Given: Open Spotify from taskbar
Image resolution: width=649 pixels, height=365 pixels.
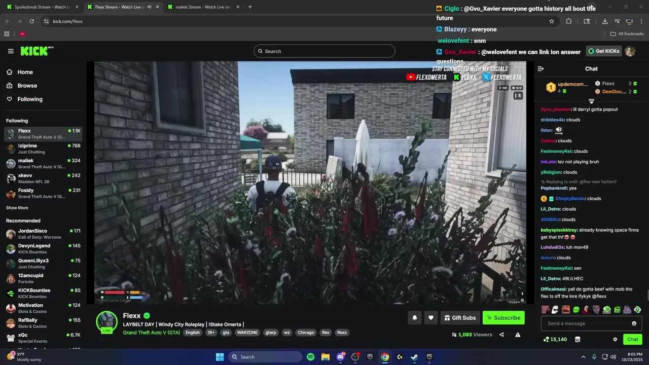Looking at the screenshot, I should 311,357.
